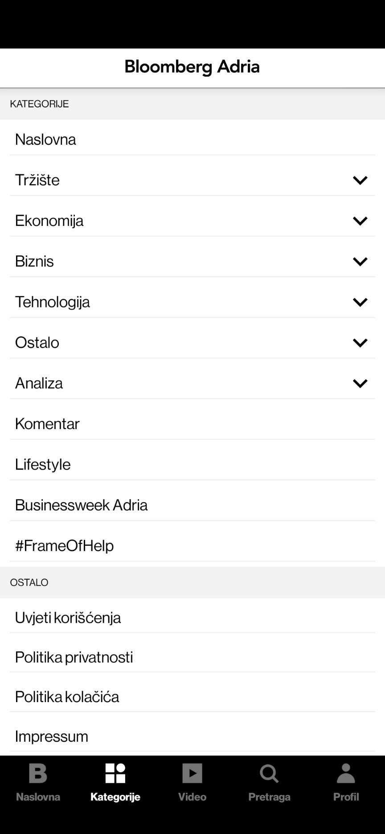Image resolution: width=385 pixels, height=834 pixels.
Task: Expand the Tehnologija chevron arrow
Action: pos(360,302)
